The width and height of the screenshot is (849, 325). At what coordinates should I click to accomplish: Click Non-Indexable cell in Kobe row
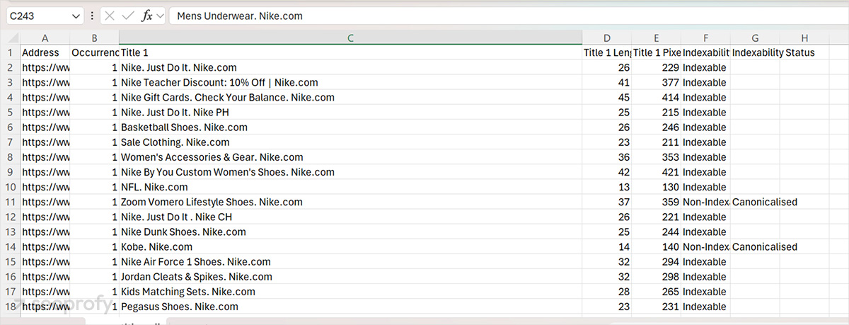tap(705, 247)
